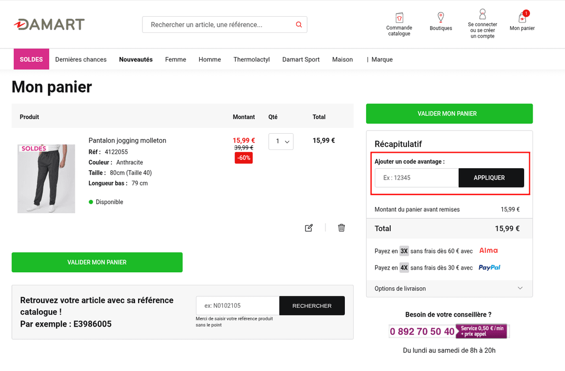Click VALIDER MON PANIER below product list

pyautogui.click(x=97, y=262)
